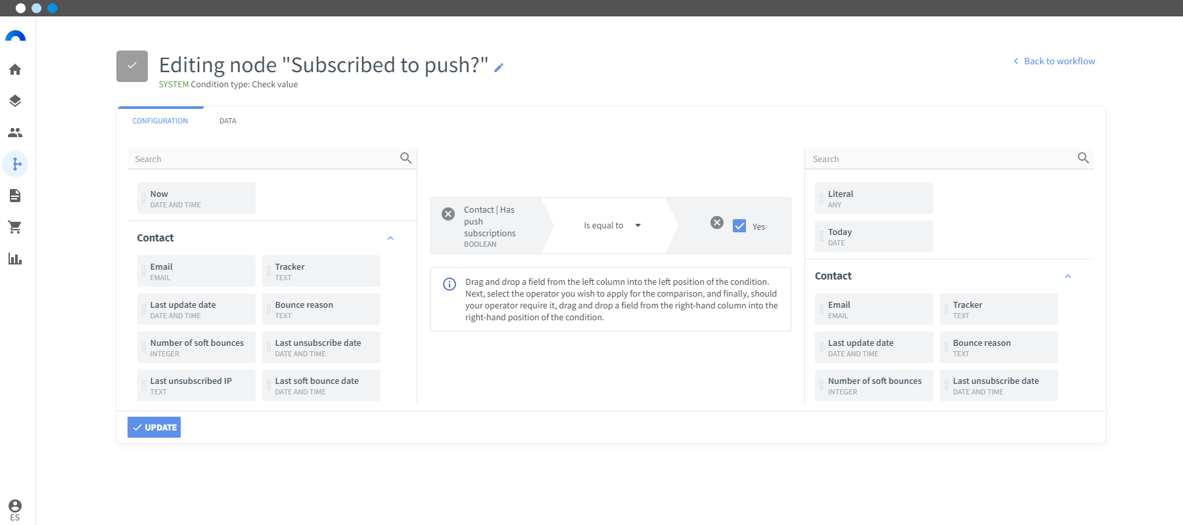Viewport: 1183px width, 525px height.
Task: Select the left Email field chip
Action: (x=197, y=271)
